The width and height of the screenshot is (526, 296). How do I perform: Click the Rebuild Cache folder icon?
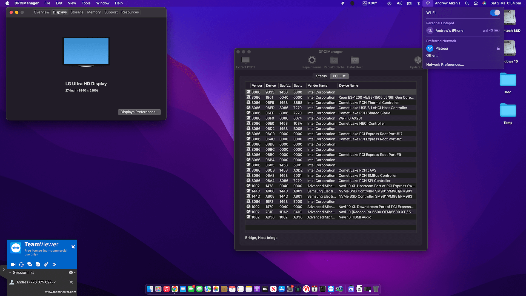(x=334, y=60)
